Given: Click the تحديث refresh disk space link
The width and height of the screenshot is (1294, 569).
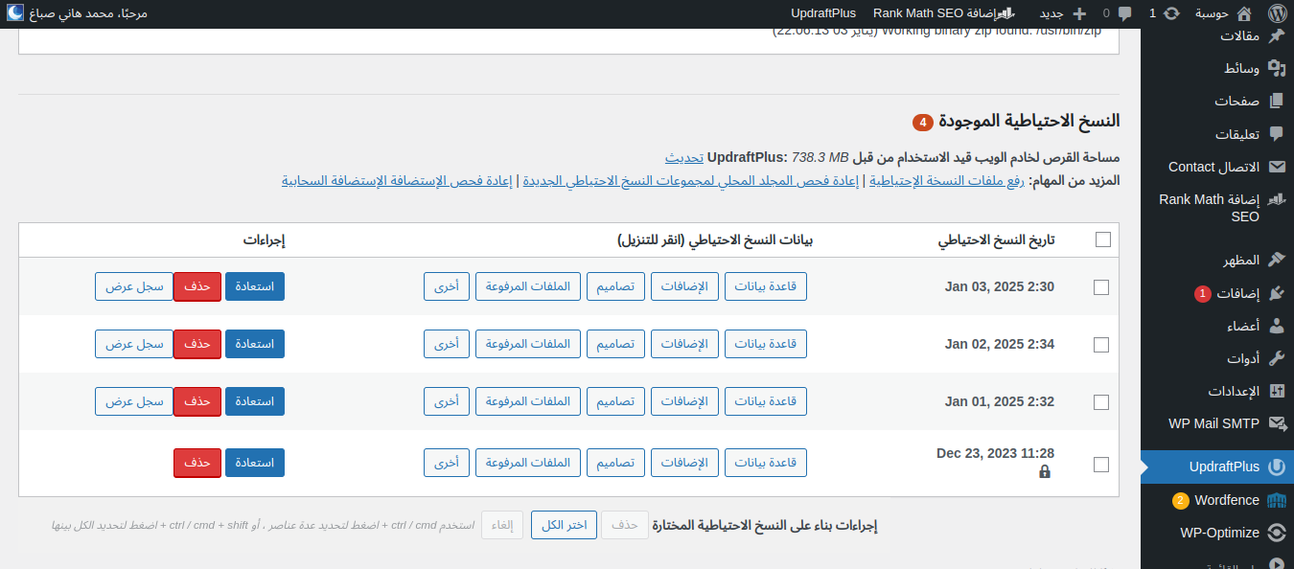Looking at the screenshot, I should point(684,157).
